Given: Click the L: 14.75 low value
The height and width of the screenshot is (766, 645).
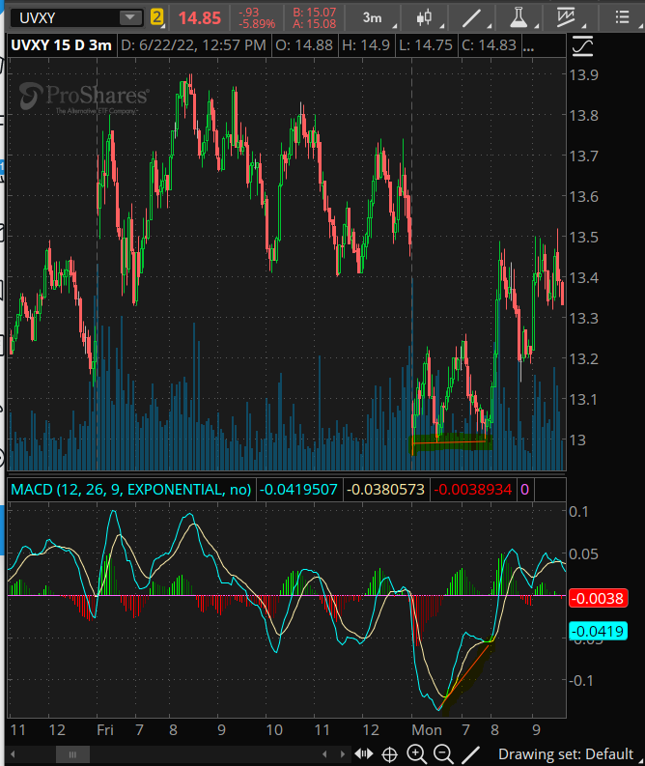Looking at the screenshot, I should (426, 45).
